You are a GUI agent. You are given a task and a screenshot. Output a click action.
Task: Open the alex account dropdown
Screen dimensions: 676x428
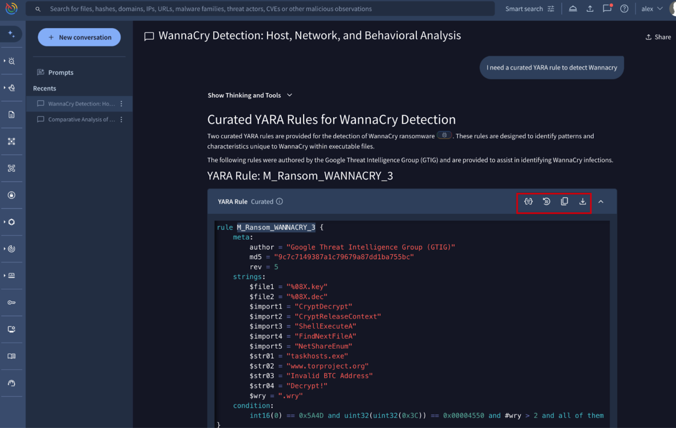click(652, 9)
